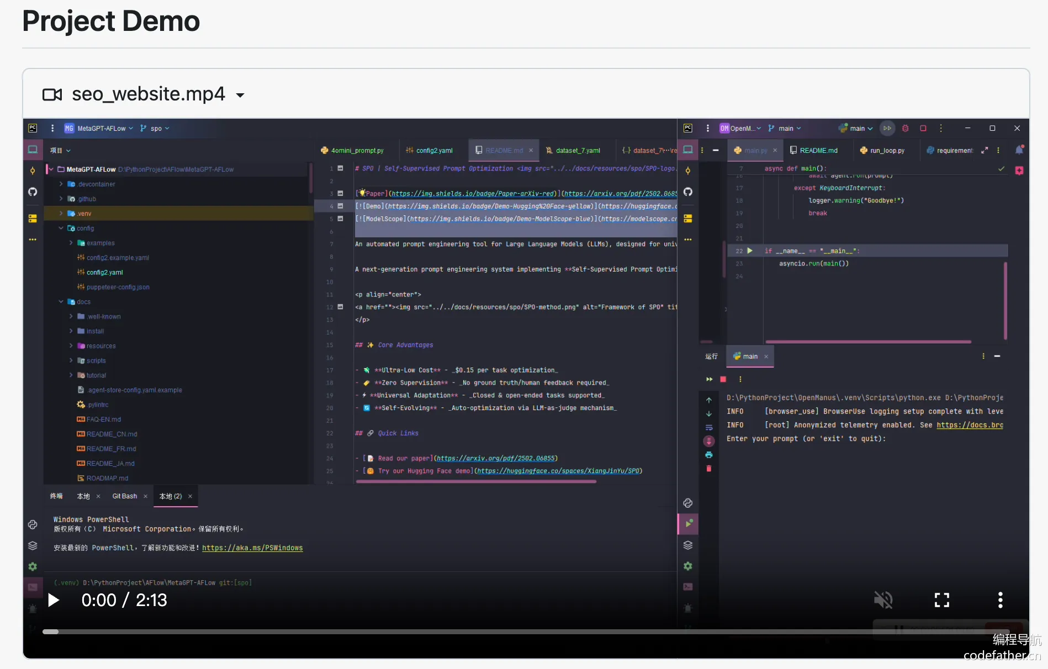This screenshot has width=1048, height=669.
Task: Open the Hugging Face demo link on line 25
Action: (558, 471)
